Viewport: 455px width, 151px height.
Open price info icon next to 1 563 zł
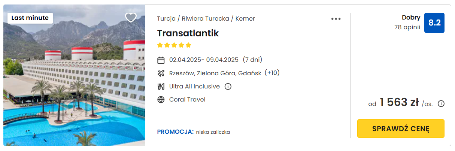tap(441, 104)
